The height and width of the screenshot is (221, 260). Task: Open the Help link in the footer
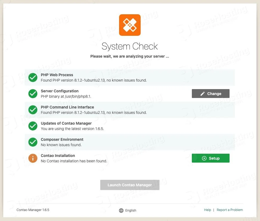coord(207,210)
